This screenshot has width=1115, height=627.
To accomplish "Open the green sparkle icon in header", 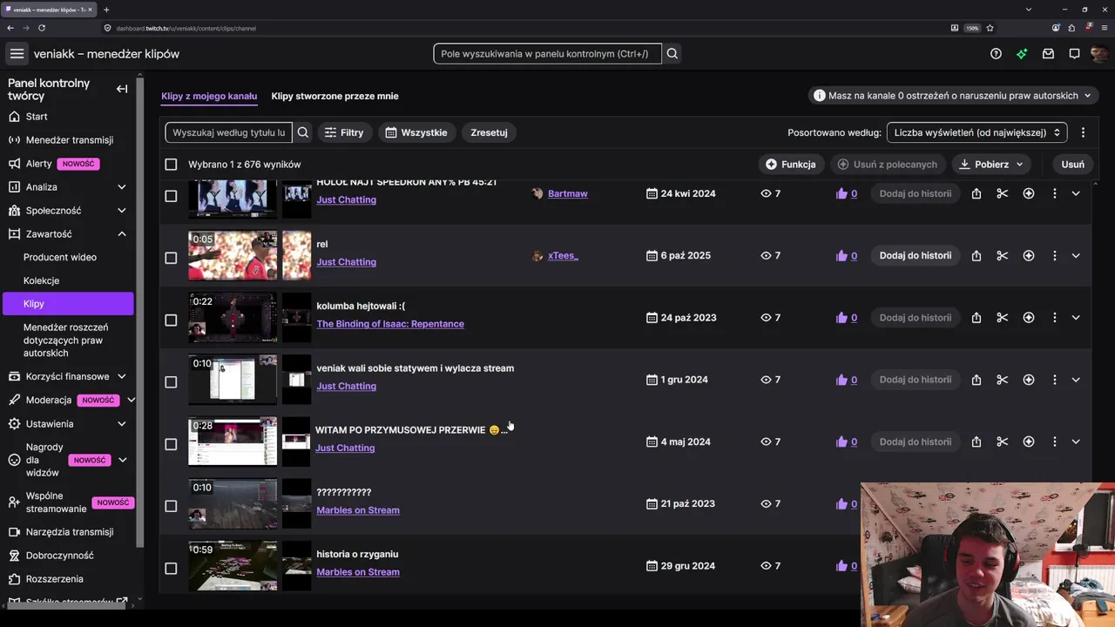I will click(1022, 54).
